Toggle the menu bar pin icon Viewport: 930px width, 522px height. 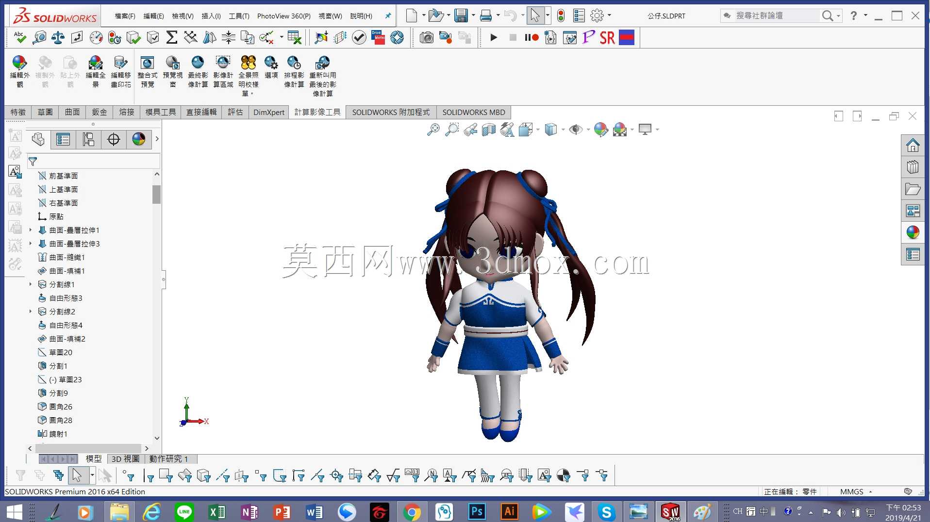388,16
